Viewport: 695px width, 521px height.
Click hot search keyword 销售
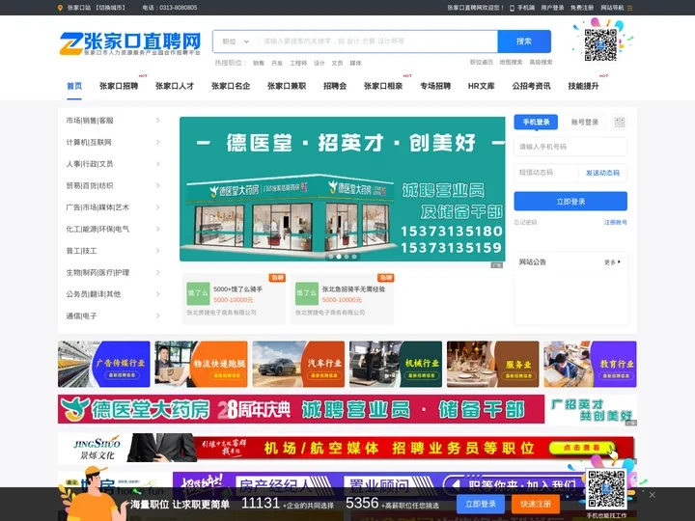259,64
